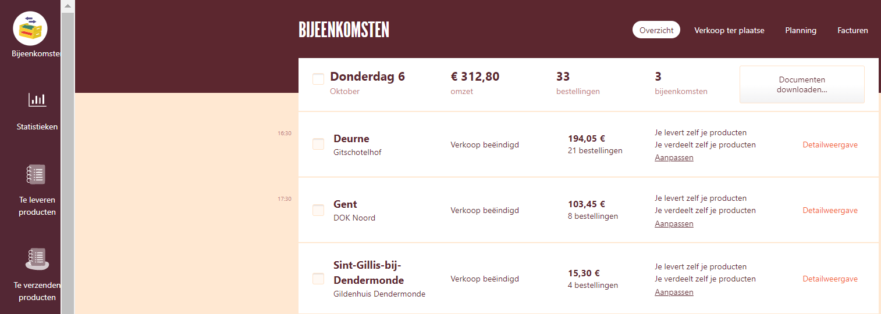Open the Facturen tab
This screenshot has height=314, width=881.
[x=852, y=30]
